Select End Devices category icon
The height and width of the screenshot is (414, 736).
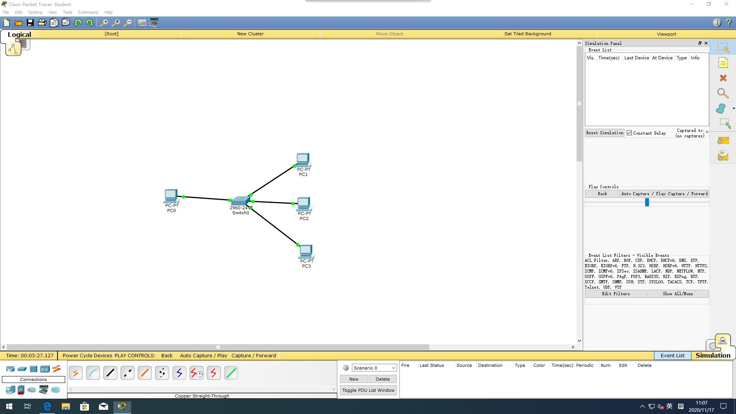pos(10,390)
